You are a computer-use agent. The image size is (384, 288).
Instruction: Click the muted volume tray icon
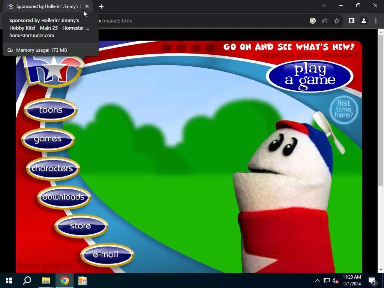pyautogui.click(x=335, y=280)
